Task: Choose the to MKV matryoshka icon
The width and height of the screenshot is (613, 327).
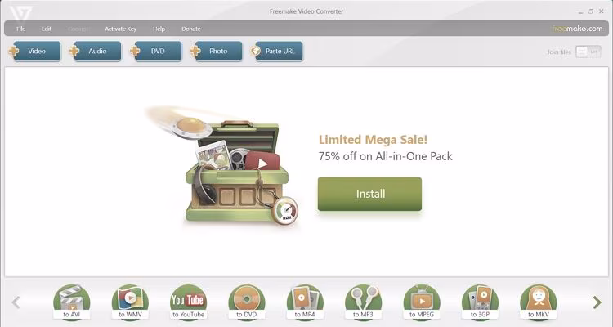Action: coord(539,302)
